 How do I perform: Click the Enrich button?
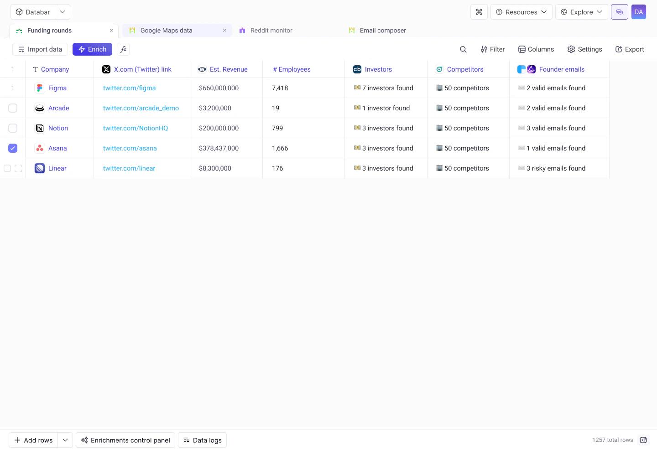point(92,49)
